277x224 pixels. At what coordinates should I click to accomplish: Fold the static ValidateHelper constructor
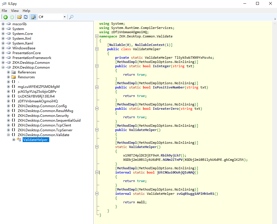pyautogui.click(x=97, y=147)
